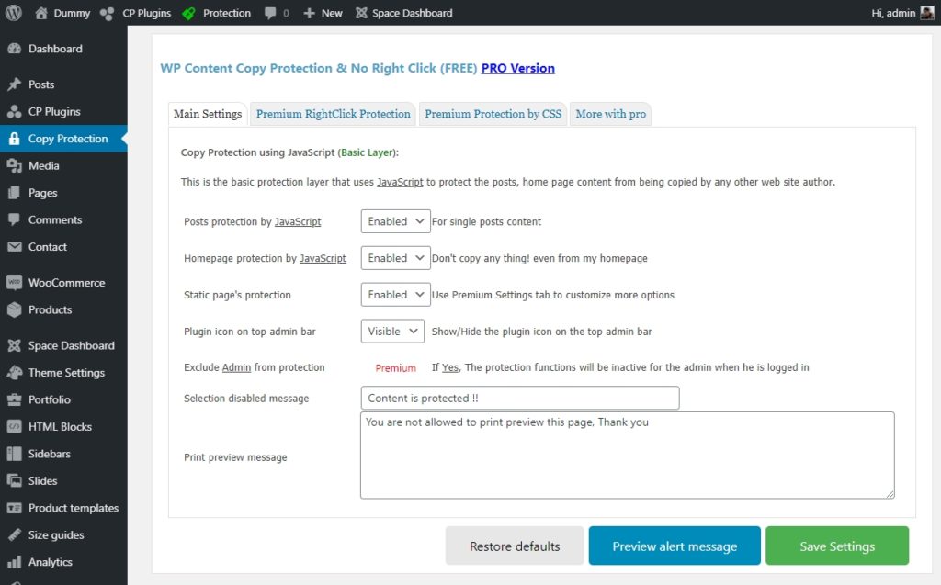Click Preview alert message button
This screenshot has height=585, width=941.
675,546
